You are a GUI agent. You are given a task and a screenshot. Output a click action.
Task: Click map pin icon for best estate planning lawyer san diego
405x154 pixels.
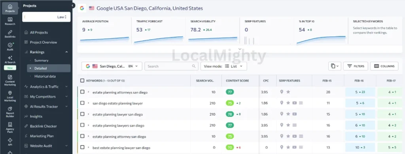pos(282,147)
